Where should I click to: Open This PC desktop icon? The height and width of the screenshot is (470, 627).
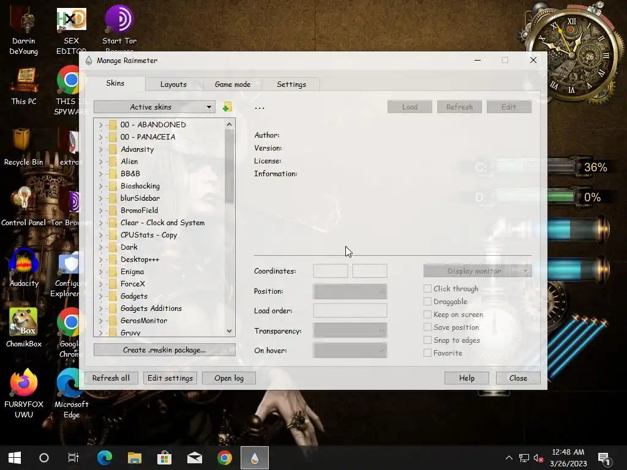coord(24,86)
